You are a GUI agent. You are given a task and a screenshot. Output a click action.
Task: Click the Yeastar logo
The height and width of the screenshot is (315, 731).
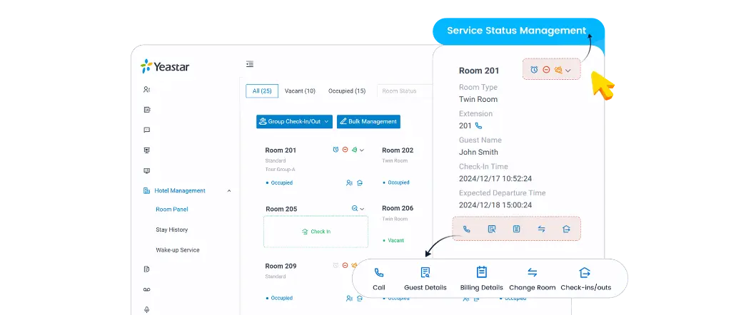(165, 66)
